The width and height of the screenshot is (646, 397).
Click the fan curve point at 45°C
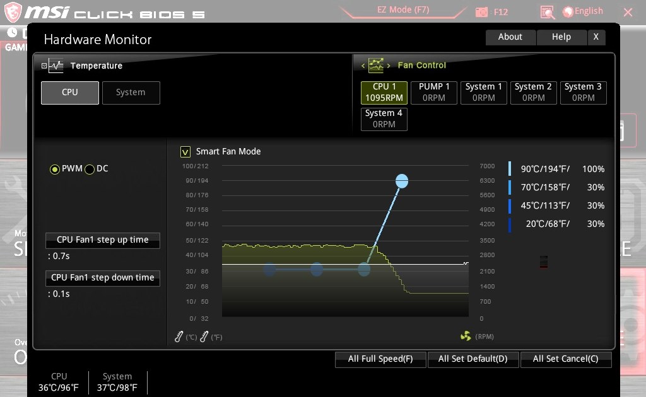[x=317, y=270]
